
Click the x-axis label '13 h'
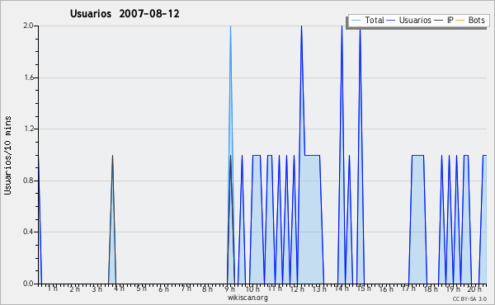point(319,289)
